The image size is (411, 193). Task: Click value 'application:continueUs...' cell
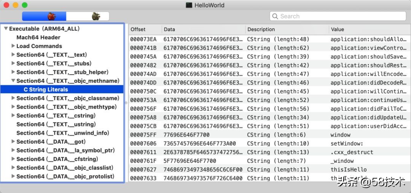point(368,100)
